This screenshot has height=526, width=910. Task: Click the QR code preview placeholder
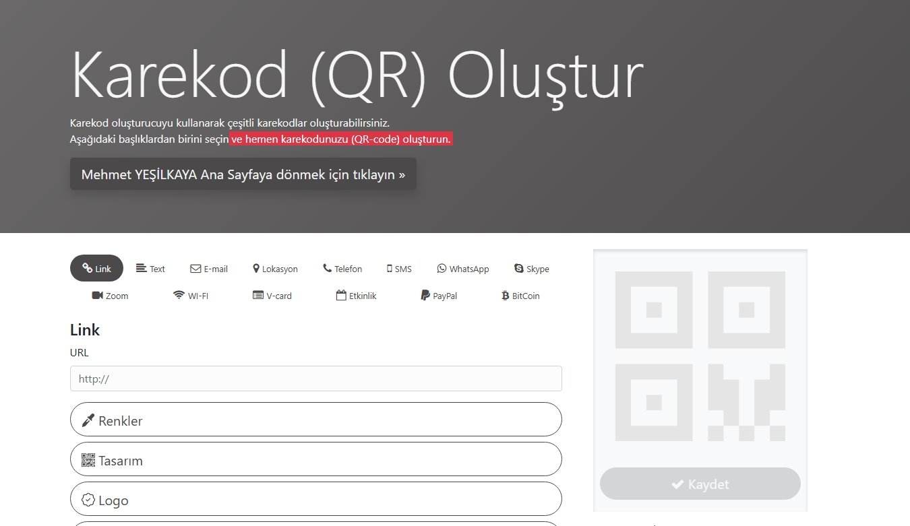(x=700, y=356)
